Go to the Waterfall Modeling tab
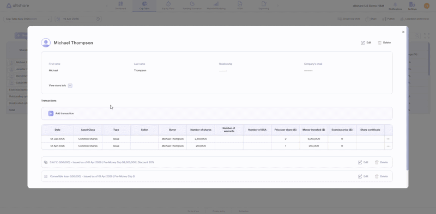 click(x=216, y=5)
